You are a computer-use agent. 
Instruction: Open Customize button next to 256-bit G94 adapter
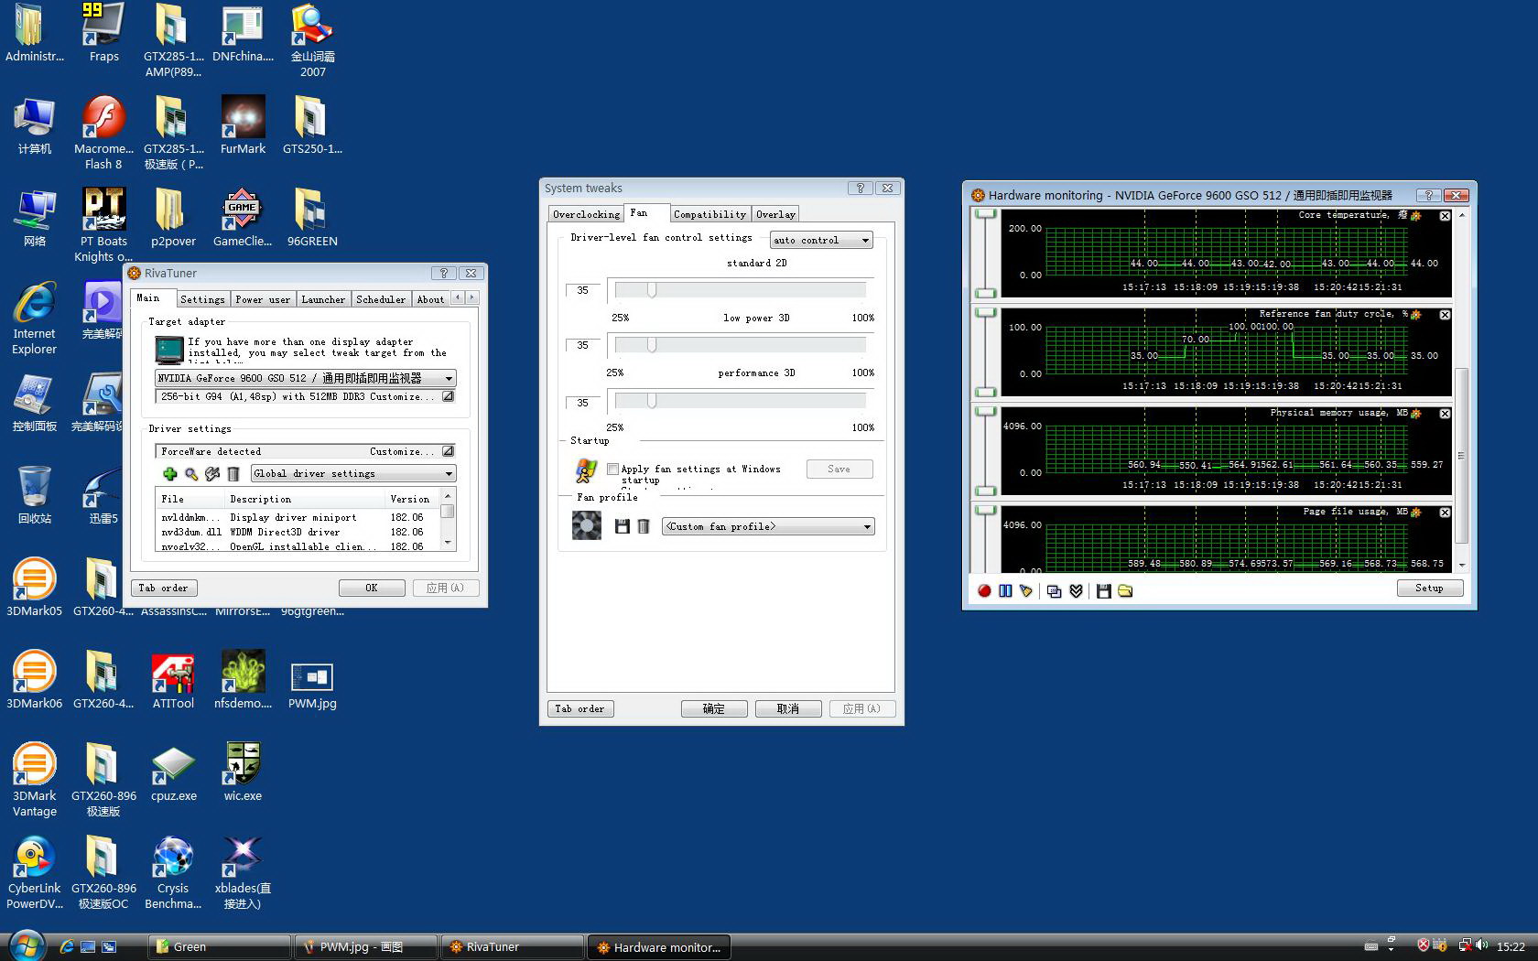coord(449,396)
